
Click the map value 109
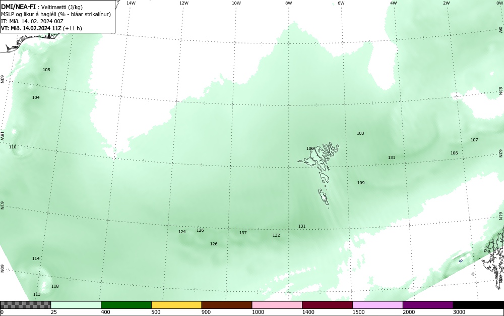pos(361,183)
